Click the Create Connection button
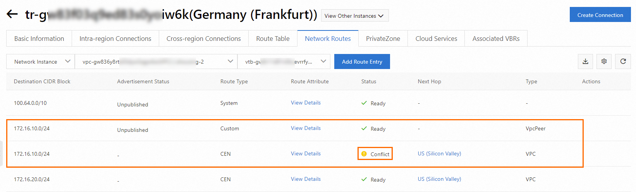 [600, 15]
